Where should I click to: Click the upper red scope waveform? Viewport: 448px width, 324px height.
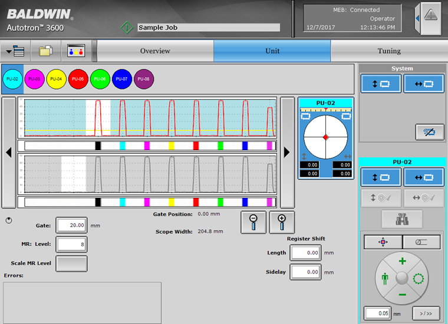point(150,118)
